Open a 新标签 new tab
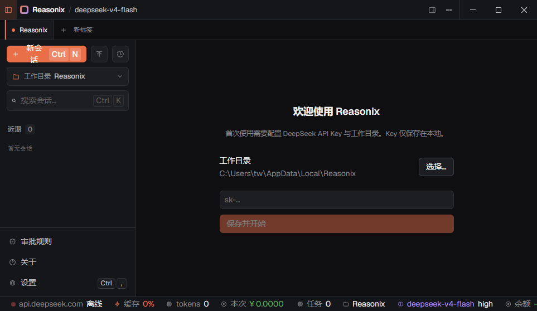Screen dimensions: 537x311 point(83,30)
